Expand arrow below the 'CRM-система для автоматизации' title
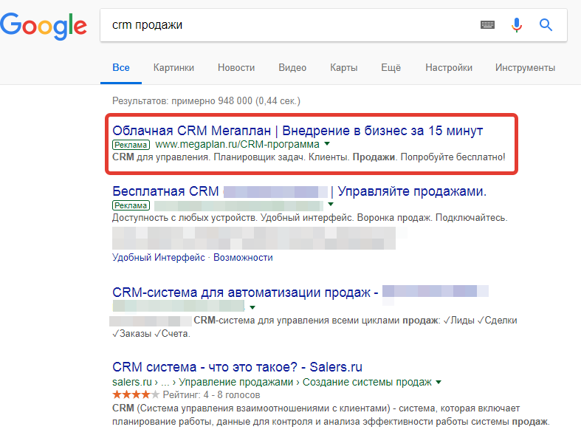581x438 pixels. tap(252, 307)
